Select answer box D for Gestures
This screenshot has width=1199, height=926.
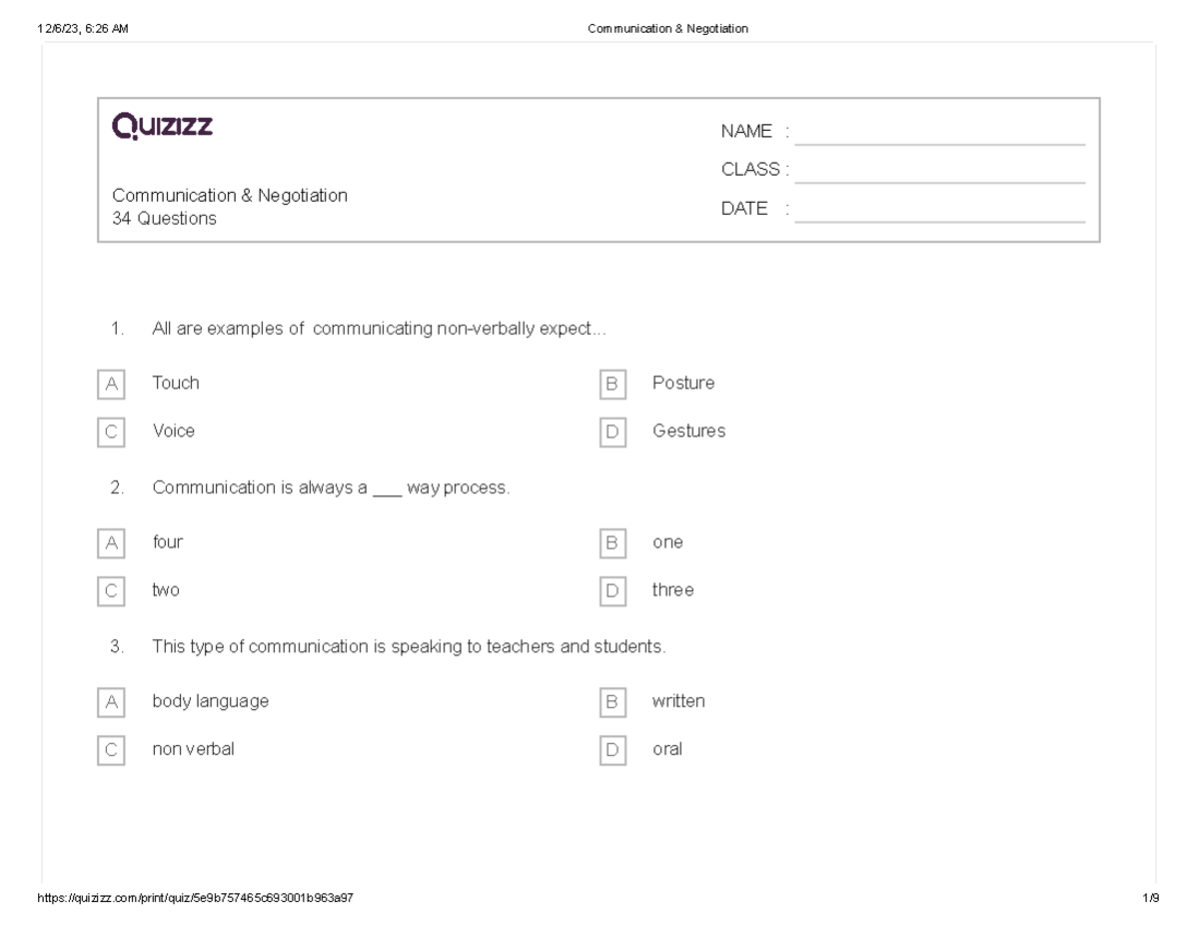[612, 433]
